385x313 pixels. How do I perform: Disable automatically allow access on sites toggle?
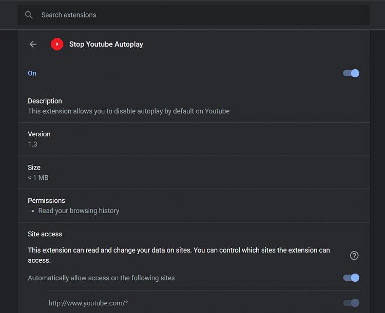point(351,278)
